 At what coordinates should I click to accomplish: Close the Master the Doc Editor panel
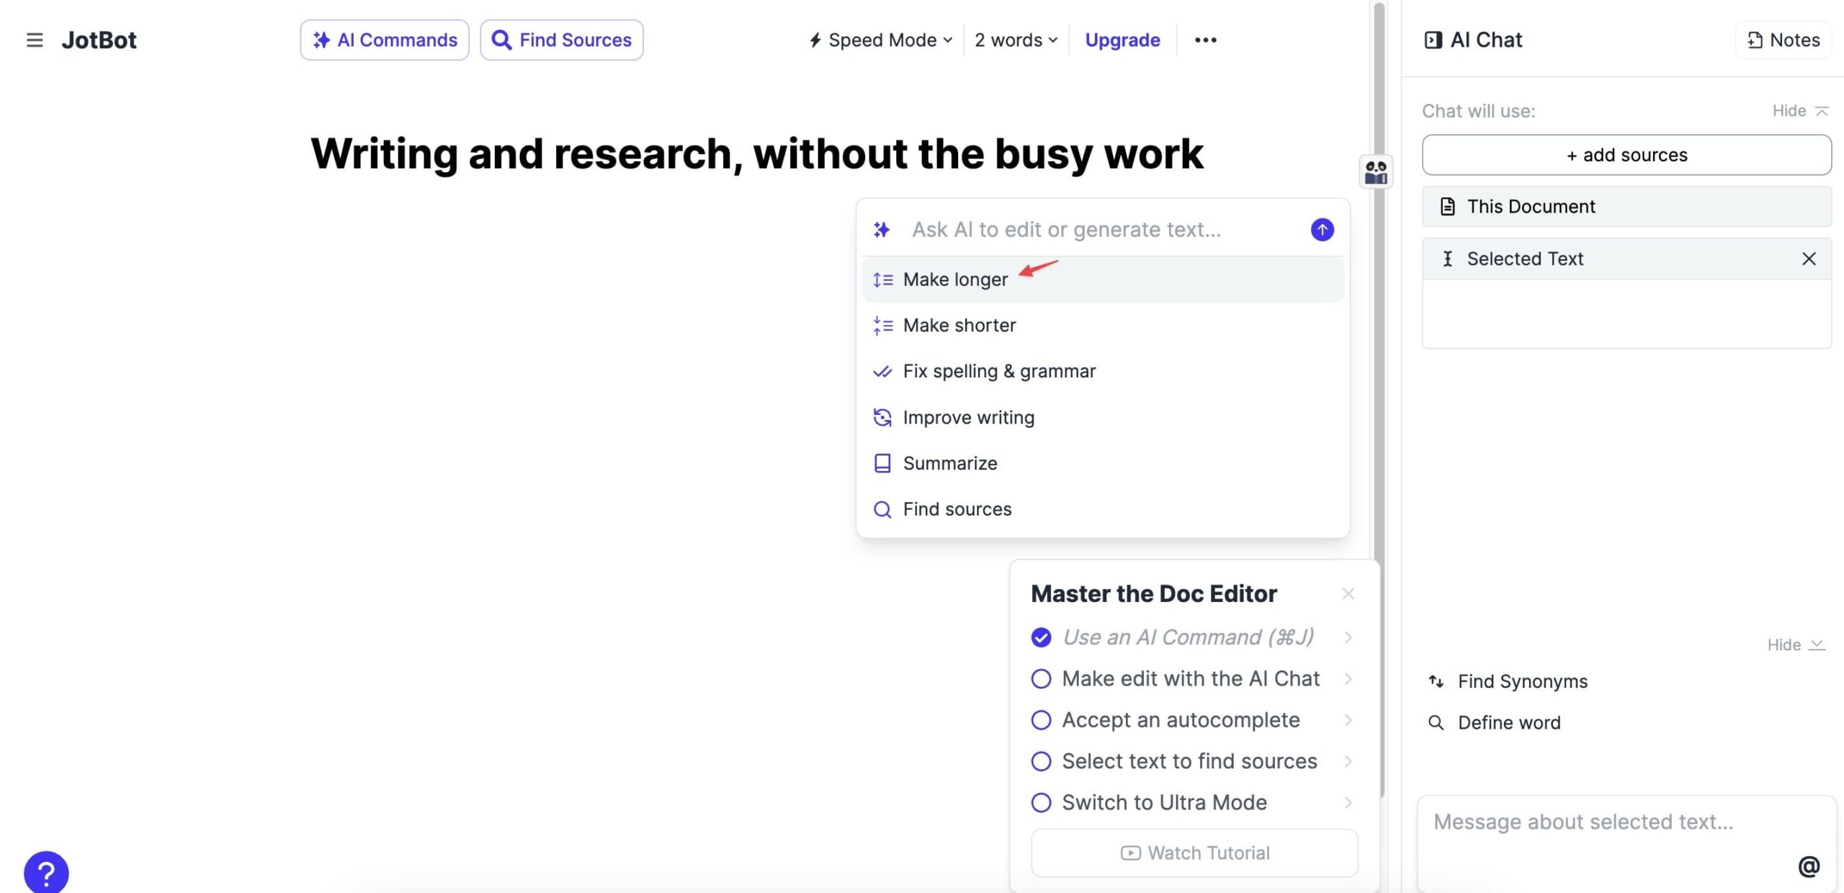[x=1348, y=593]
